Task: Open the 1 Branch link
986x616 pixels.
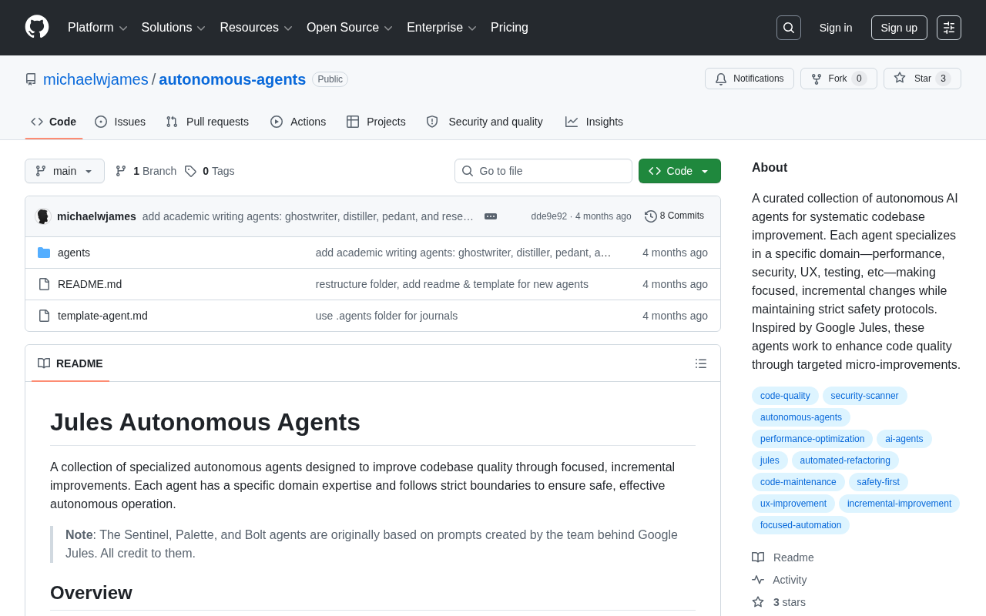Action: 146,171
